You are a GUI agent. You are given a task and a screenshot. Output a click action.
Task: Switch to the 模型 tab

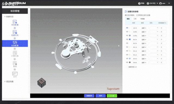(128, 19)
